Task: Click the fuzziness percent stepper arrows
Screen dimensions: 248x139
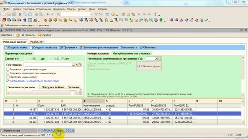Action: click(x=160, y=59)
